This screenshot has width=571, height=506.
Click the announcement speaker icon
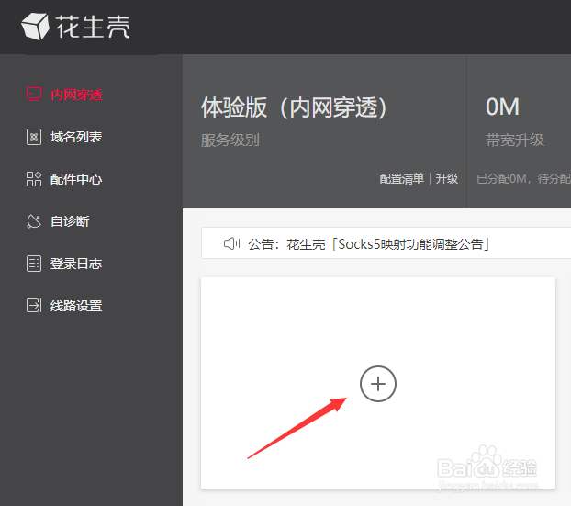point(231,243)
